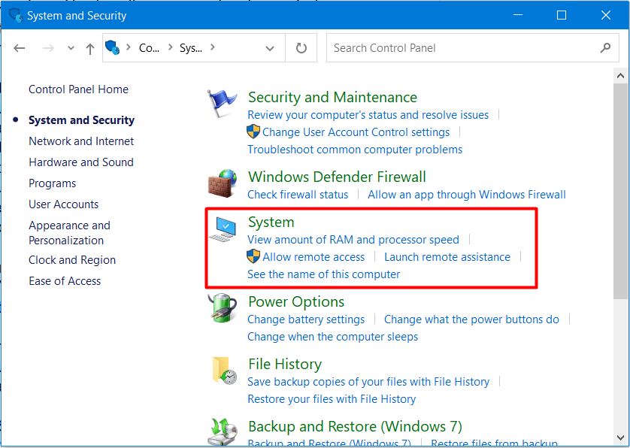This screenshot has width=630, height=448.
Task: Open Power Options heading
Action: click(296, 301)
